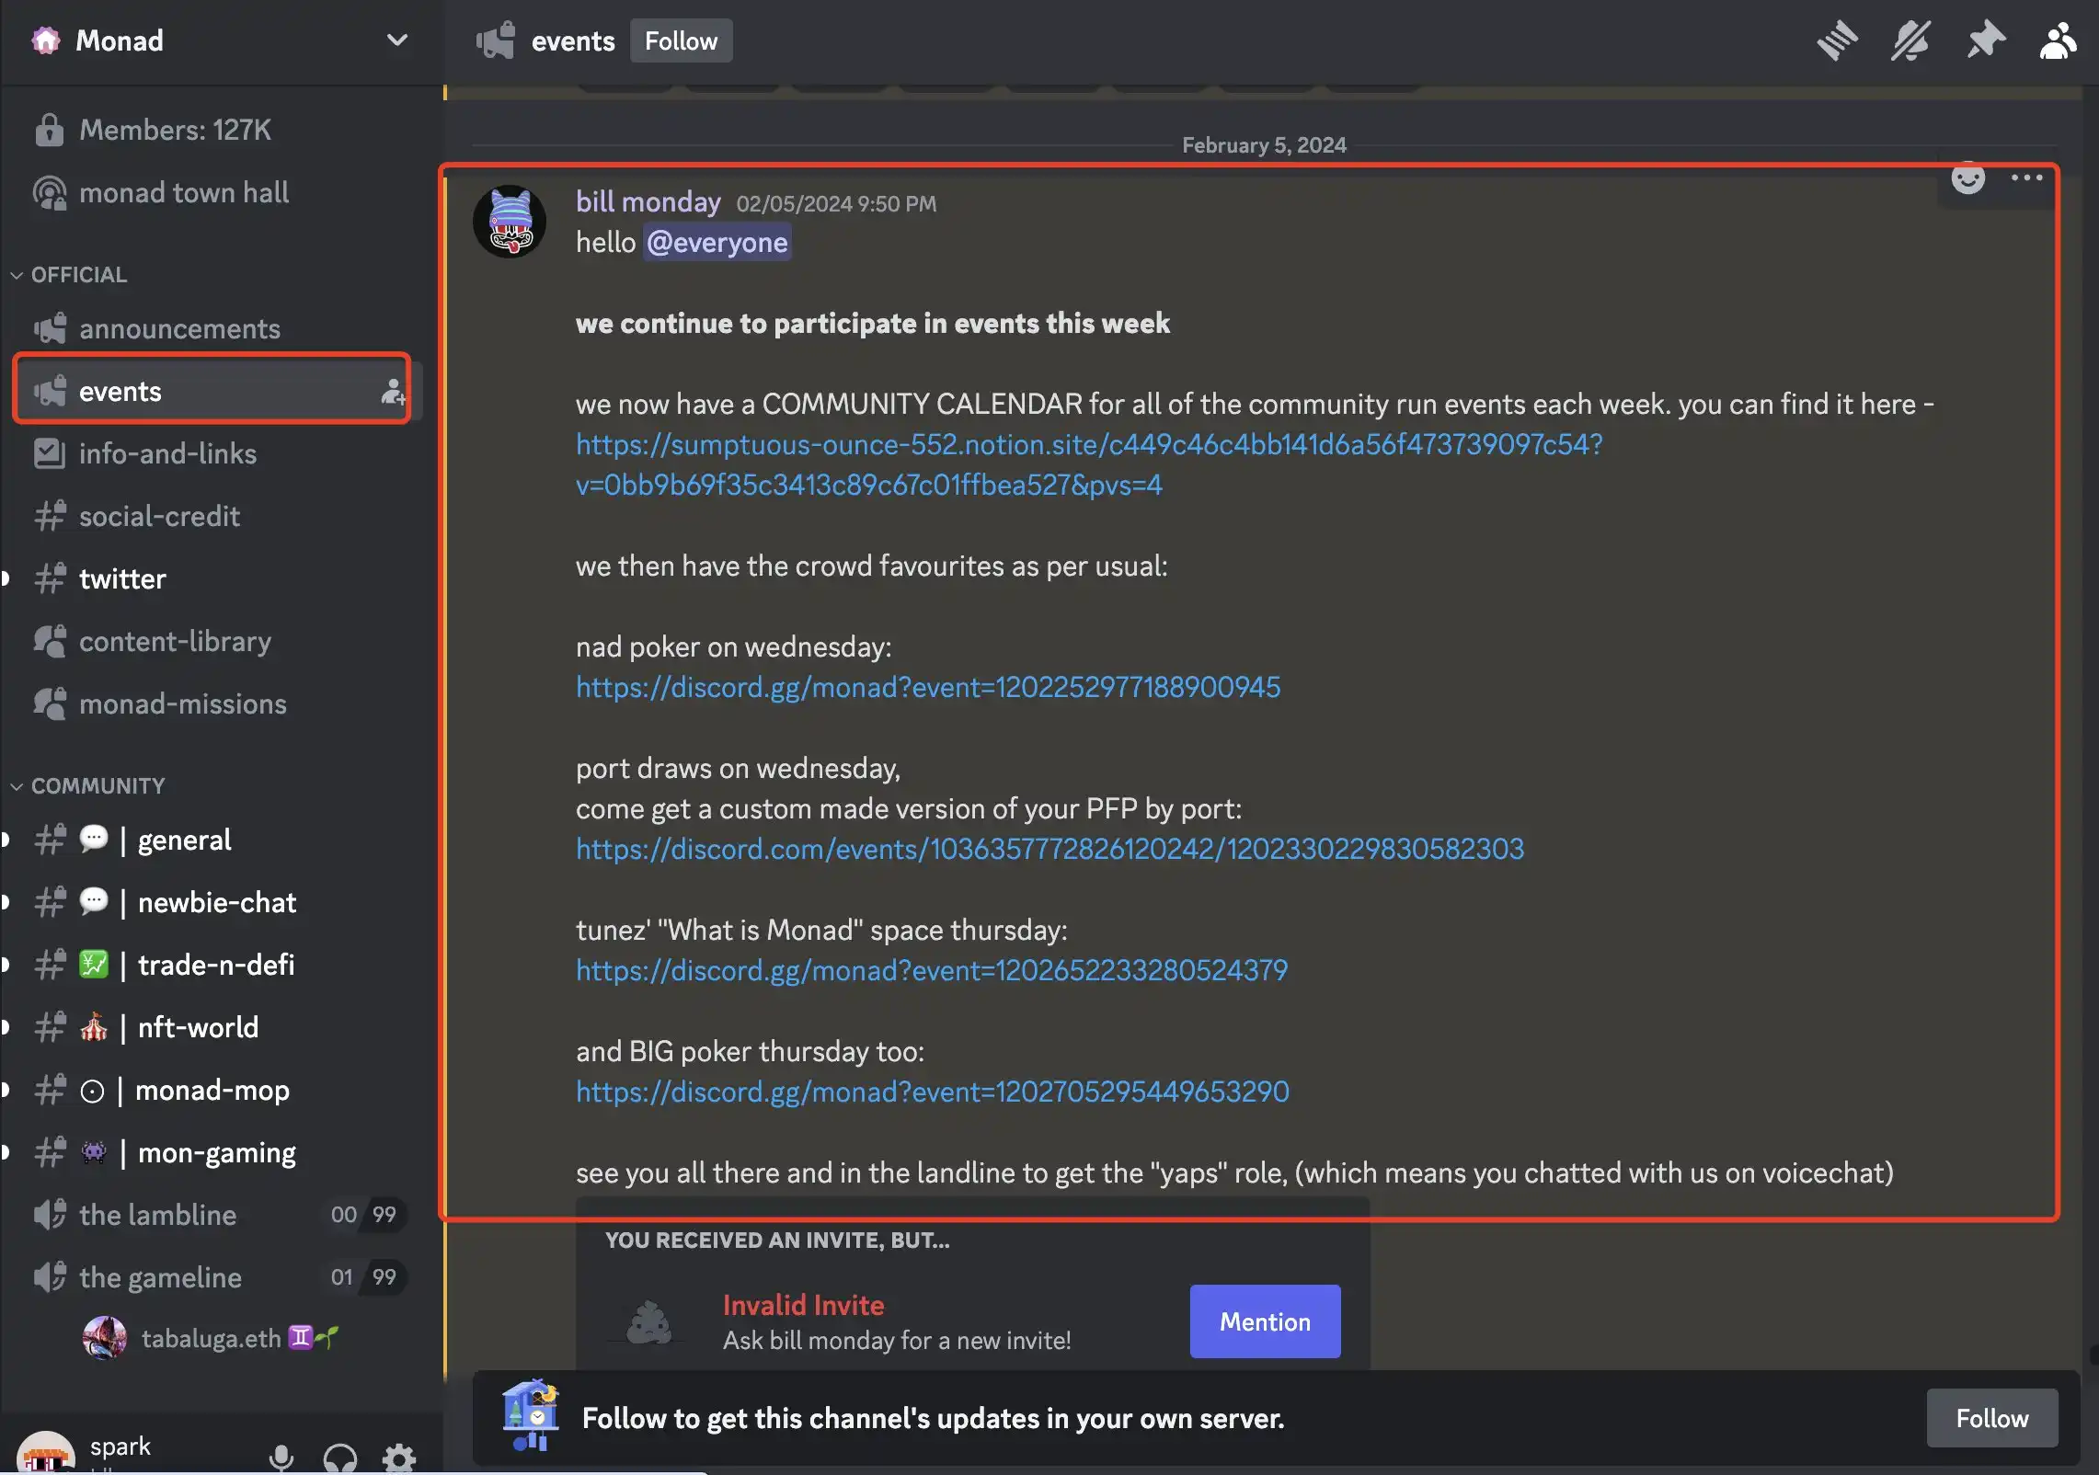Open the BIG poker Thursday event link
Screen dimensions: 2099x1475
pos(933,1092)
